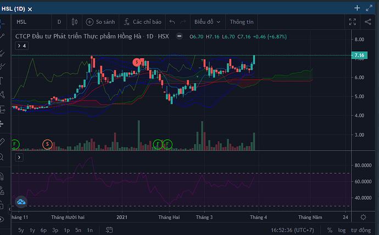The height and width of the screenshot is (235, 379).
Task: Click the HSL symbol search field
Action: 30,22
